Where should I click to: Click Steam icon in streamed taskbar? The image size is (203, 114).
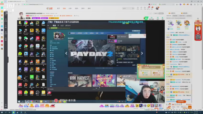tap(27, 102)
